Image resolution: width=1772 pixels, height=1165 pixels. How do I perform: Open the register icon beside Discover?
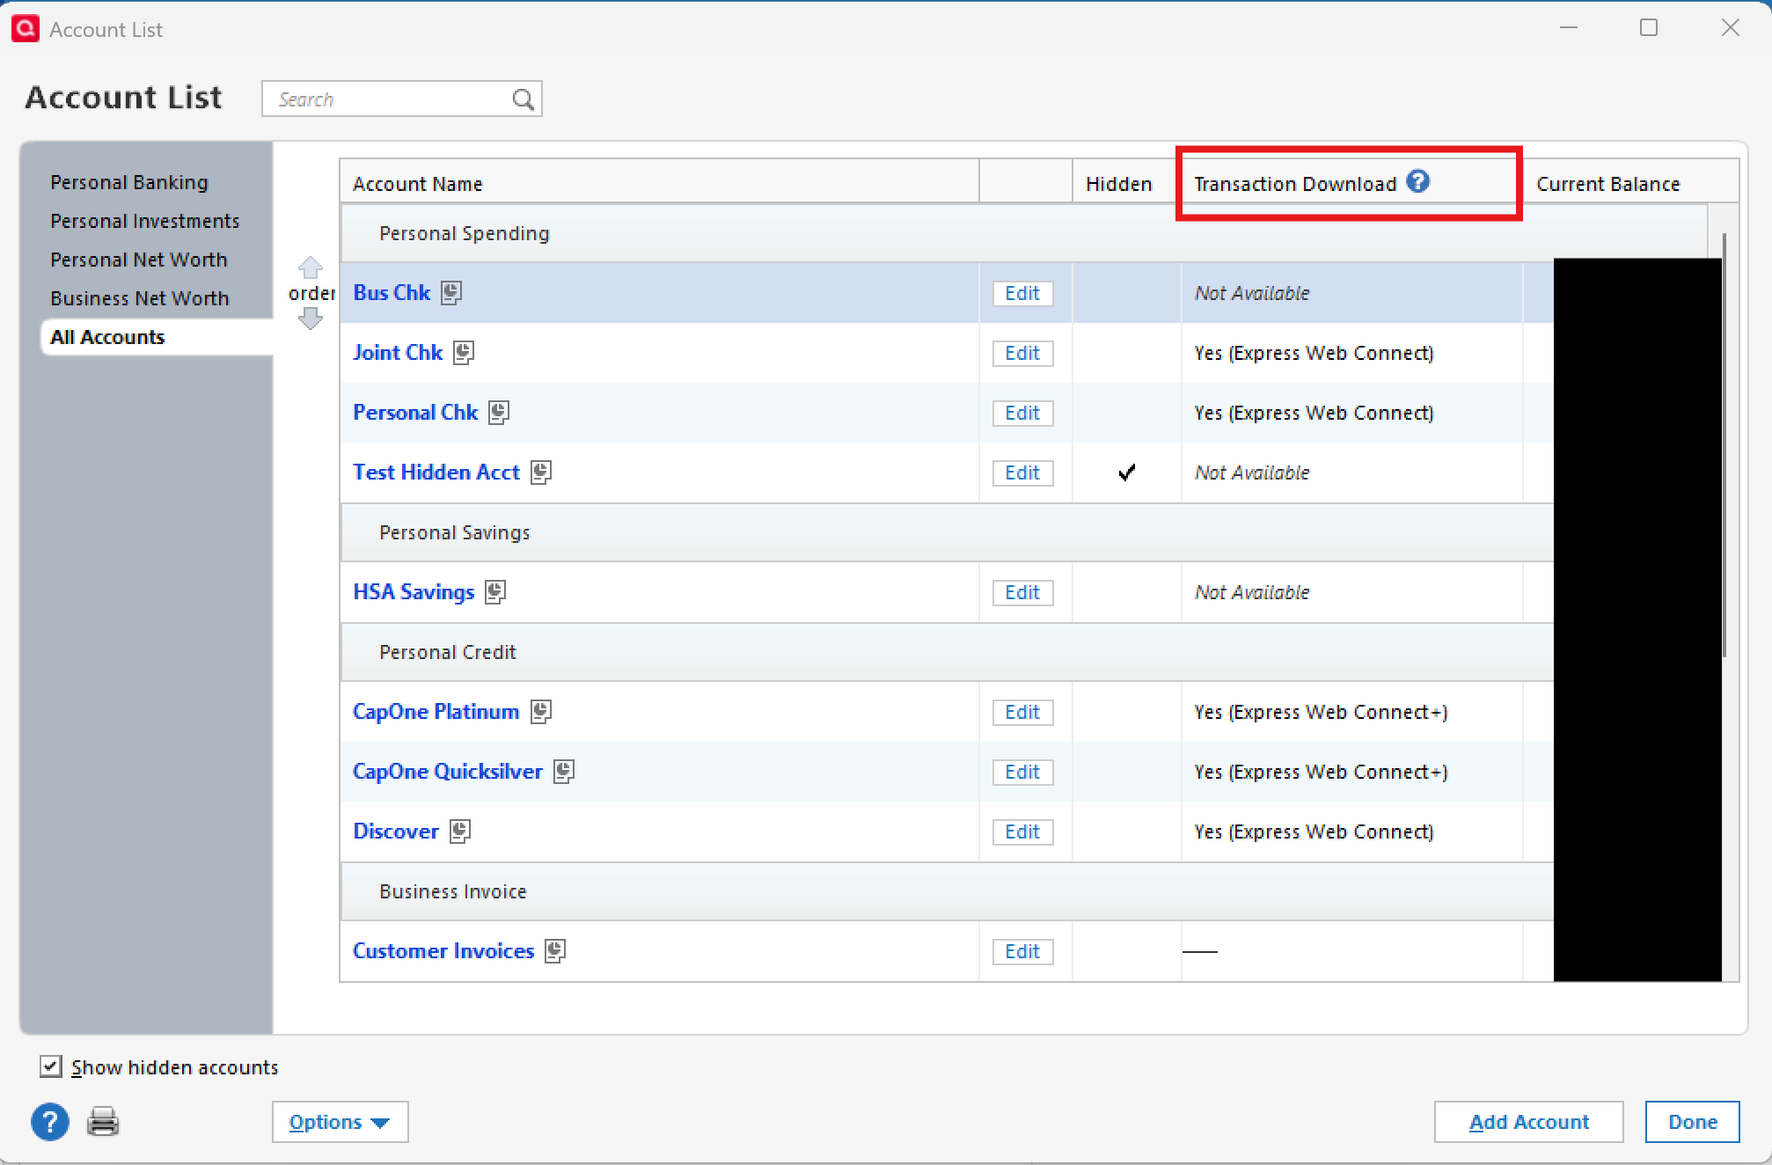(x=460, y=831)
